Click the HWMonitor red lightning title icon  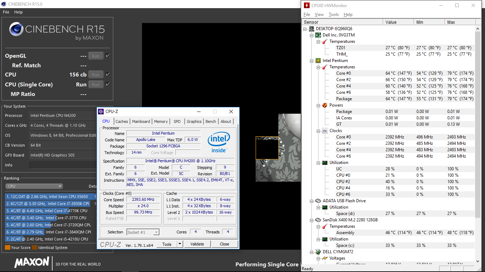306,5
